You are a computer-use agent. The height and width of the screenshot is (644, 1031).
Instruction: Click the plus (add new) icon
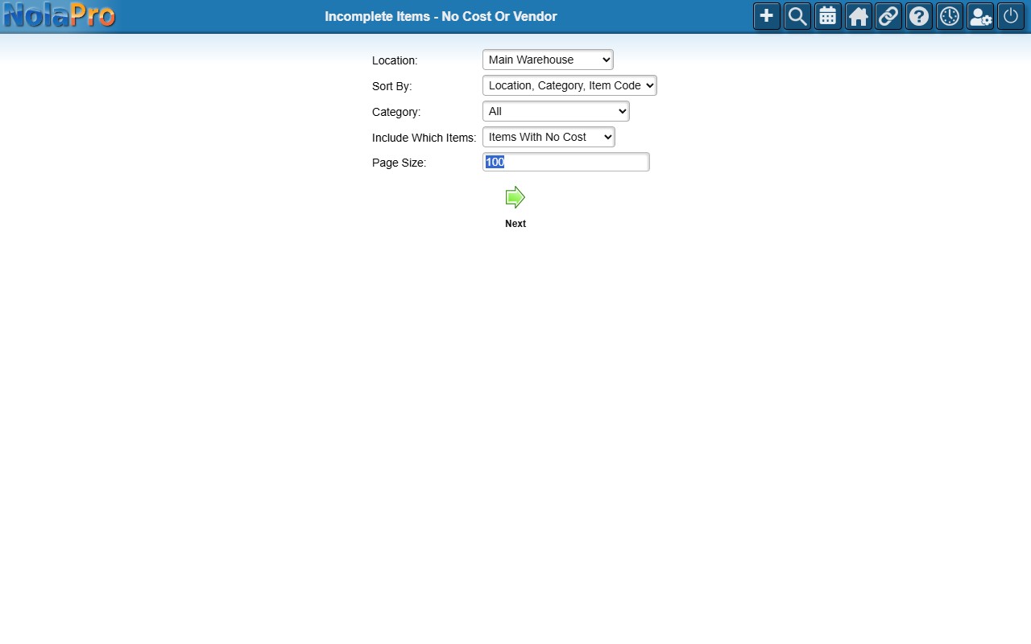(x=767, y=16)
